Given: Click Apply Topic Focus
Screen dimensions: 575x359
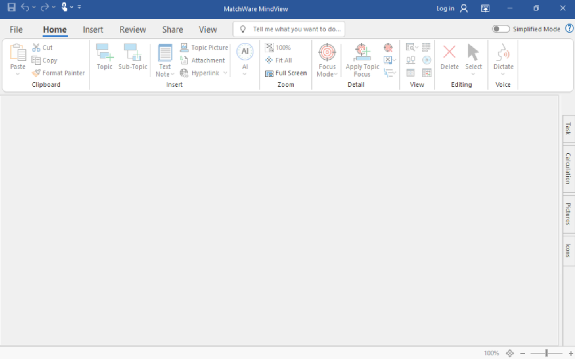Looking at the screenshot, I should coord(362,60).
